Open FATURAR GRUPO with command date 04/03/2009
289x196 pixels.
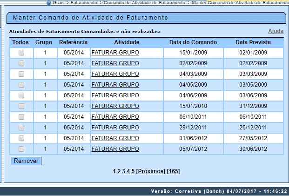(115, 74)
